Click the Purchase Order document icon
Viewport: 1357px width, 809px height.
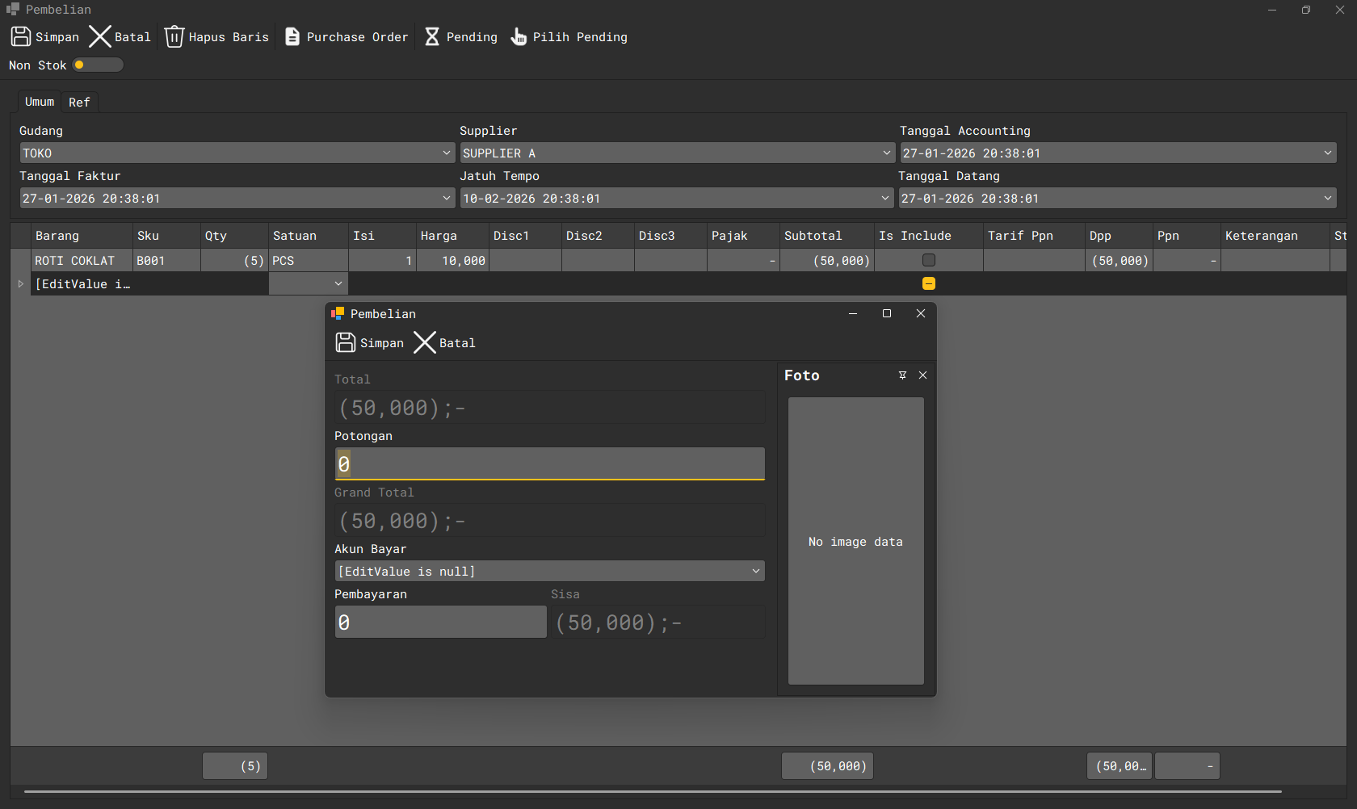(x=292, y=36)
